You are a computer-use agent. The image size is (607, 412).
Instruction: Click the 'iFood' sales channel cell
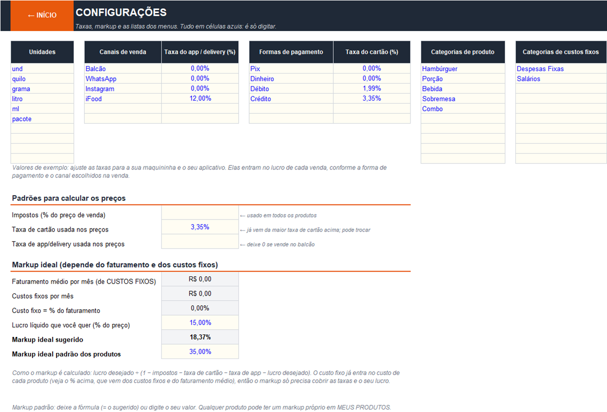(123, 99)
